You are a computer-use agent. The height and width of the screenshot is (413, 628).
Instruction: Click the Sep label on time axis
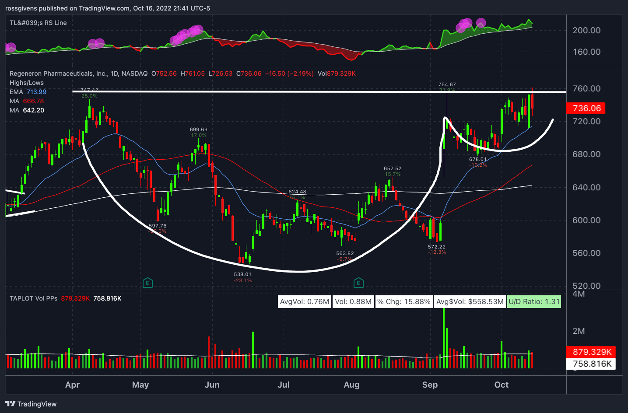pos(430,385)
